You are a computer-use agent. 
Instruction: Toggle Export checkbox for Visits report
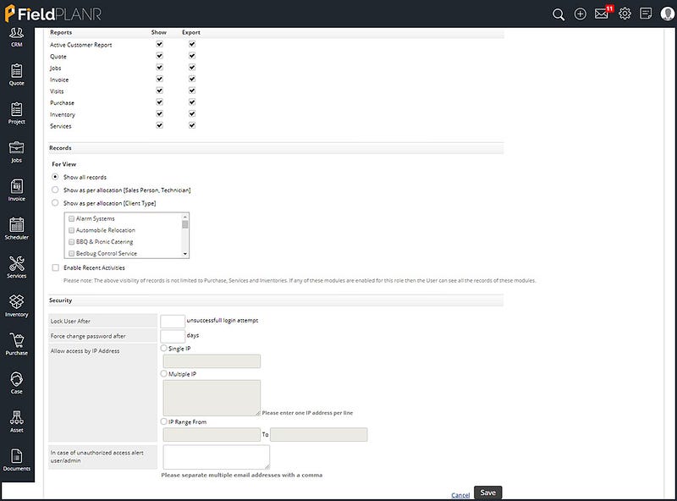tap(192, 91)
